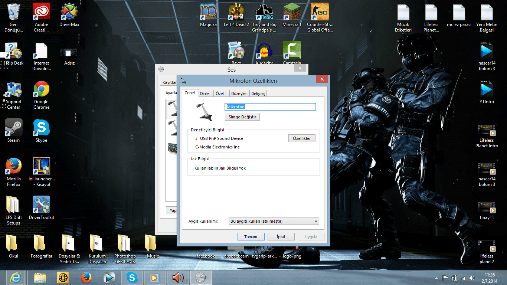Screen dimensions: 507x285
Task: Open Skype from the taskbar
Action: point(132,277)
